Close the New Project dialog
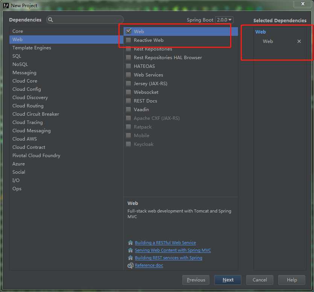This screenshot has width=314, height=292. pyautogui.click(x=303, y=4)
